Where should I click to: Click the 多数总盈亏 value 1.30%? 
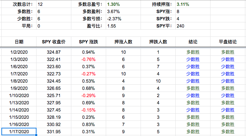[113, 4]
